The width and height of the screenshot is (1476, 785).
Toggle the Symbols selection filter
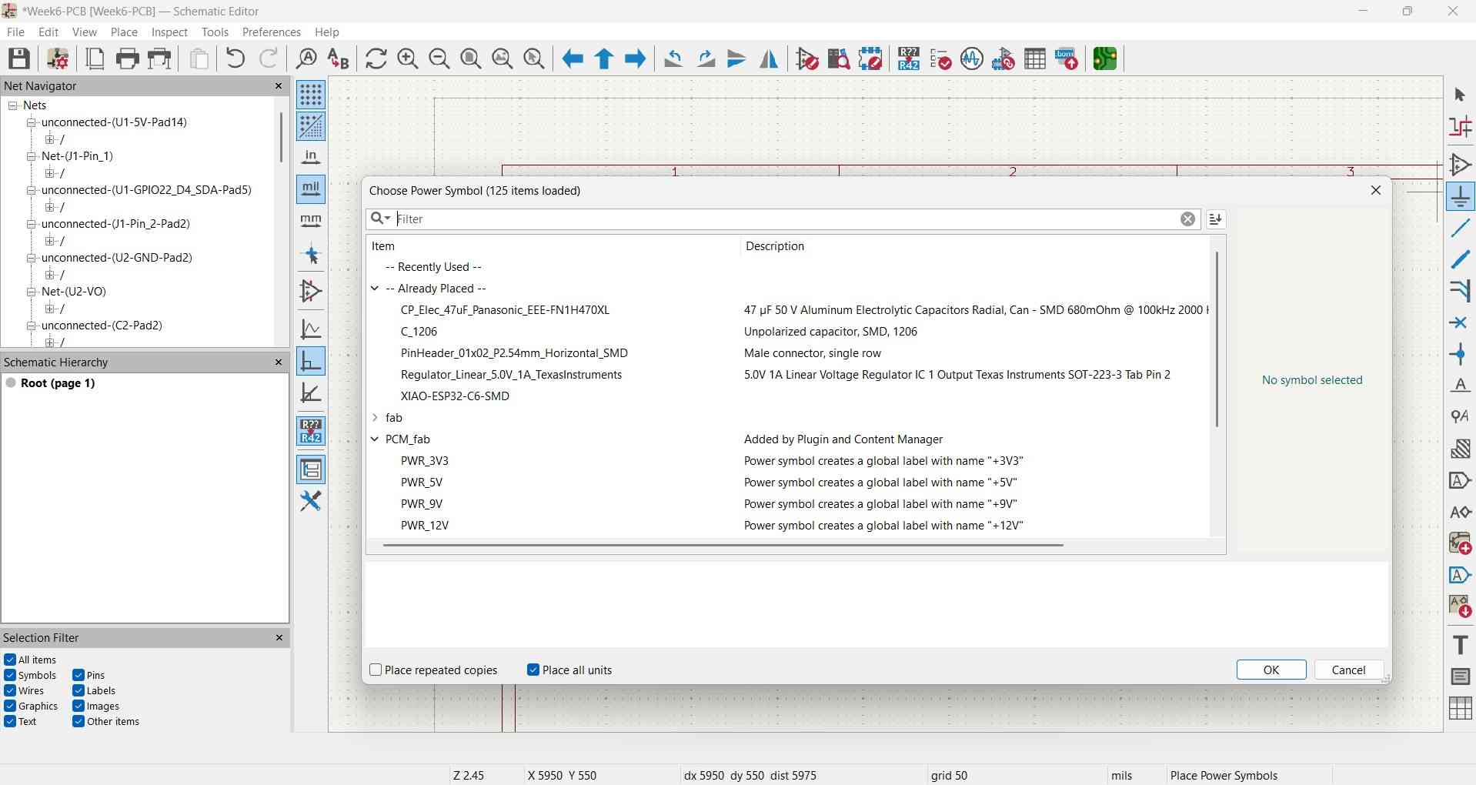pyautogui.click(x=10, y=675)
